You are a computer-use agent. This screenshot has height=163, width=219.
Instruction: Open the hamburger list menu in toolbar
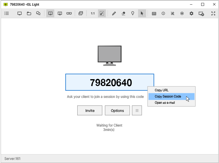click(7, 14)
